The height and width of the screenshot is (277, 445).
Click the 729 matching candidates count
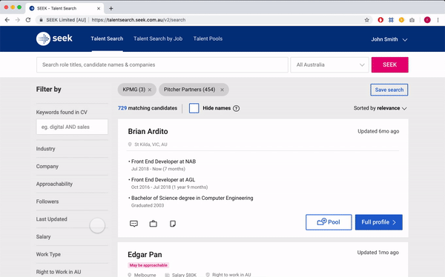[x=148, y=108]
